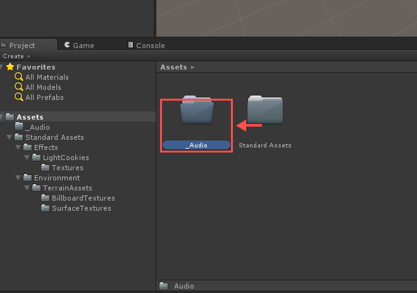Image resolution: width=417 pixels, height=293 pixels.
Task: Click the Environment folder icon
Action: pyautogui.click(x=27, y=177)
